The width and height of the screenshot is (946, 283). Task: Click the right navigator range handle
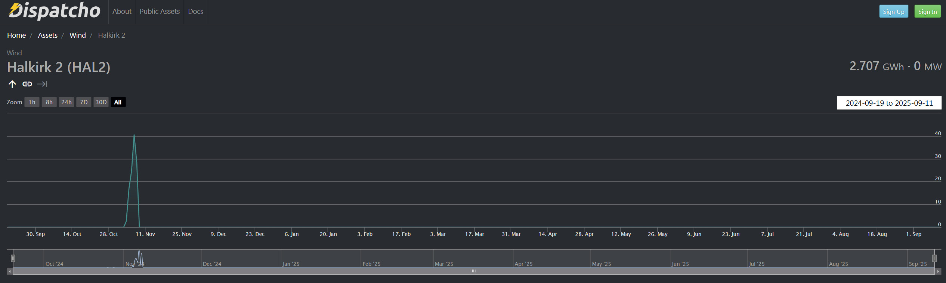pos(934,258)
